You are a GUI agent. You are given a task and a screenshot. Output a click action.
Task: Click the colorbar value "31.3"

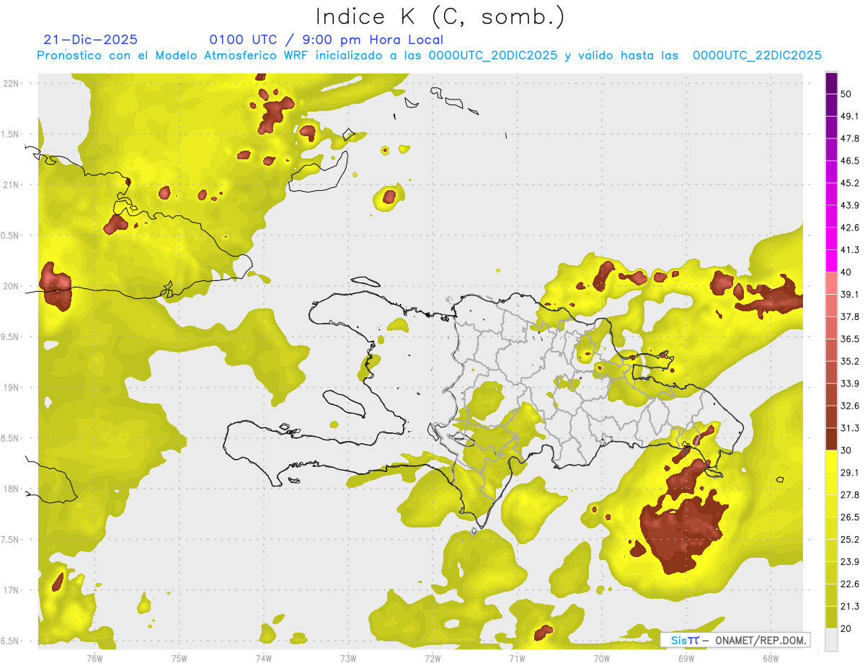[850, 428]
